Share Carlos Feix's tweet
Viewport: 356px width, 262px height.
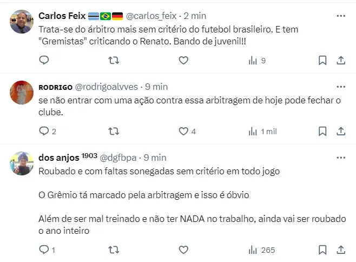[341, 61]
